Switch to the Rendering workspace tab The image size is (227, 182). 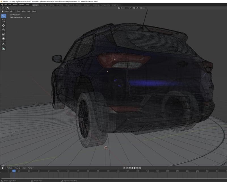96,5
